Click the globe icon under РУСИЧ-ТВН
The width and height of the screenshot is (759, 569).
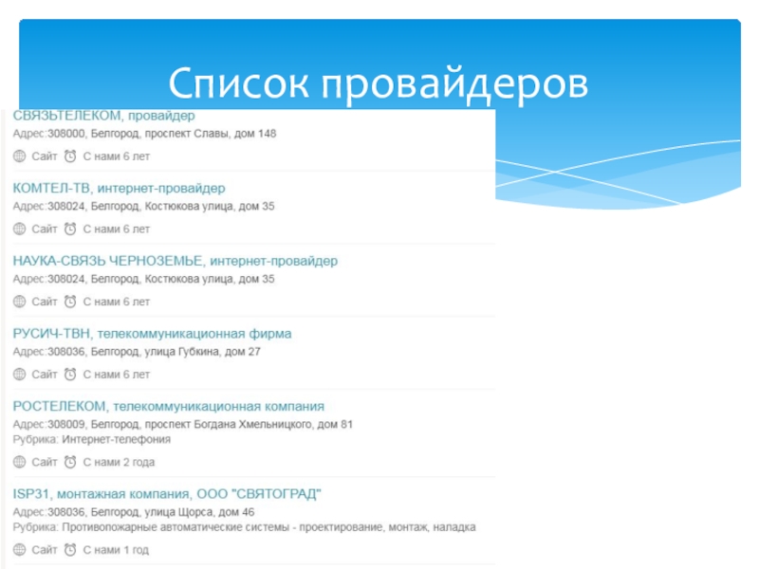pos(19,374)
